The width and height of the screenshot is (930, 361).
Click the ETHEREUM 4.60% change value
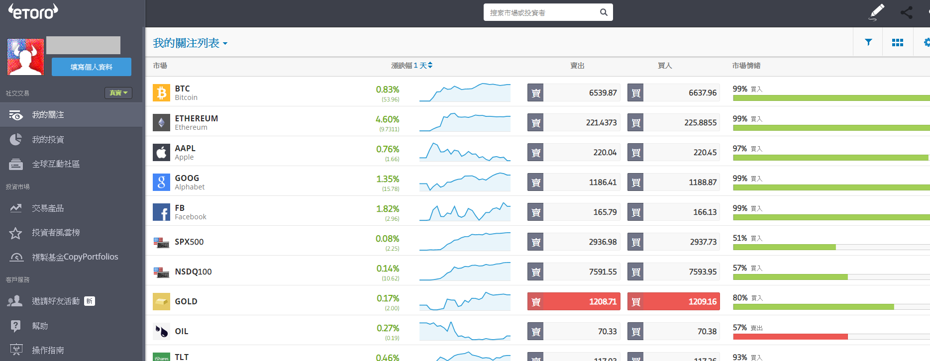point(387,119)
